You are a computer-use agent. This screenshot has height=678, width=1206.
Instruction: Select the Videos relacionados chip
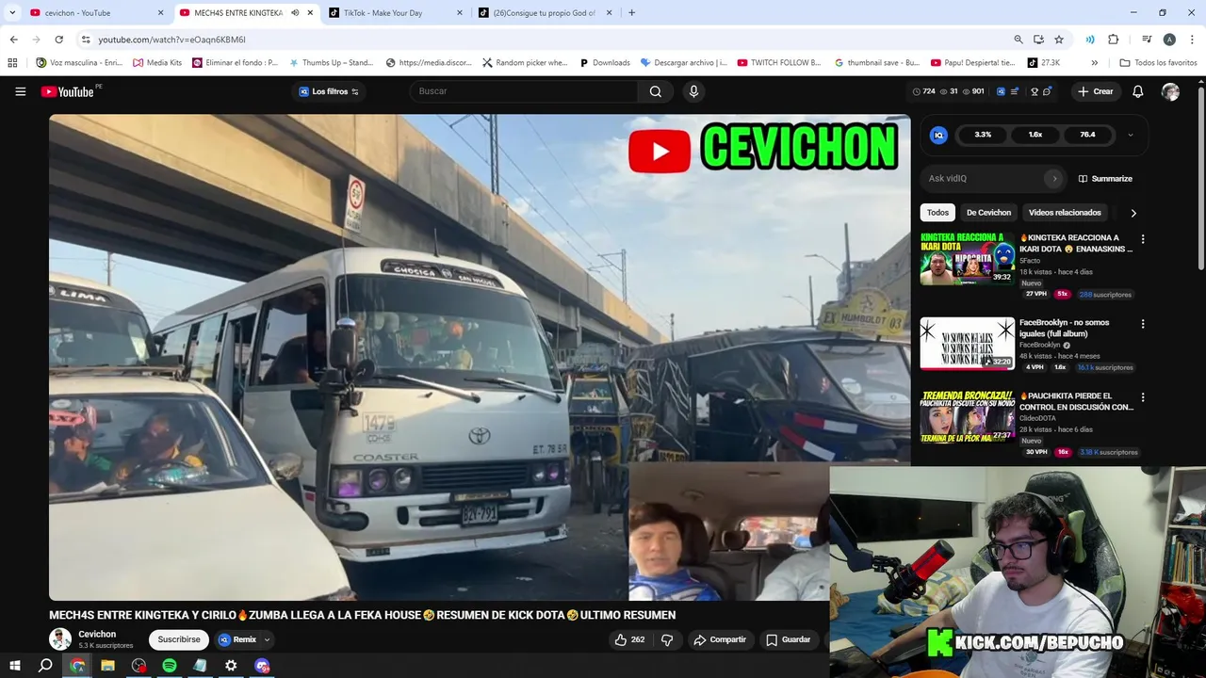[x=1065, y=213]
